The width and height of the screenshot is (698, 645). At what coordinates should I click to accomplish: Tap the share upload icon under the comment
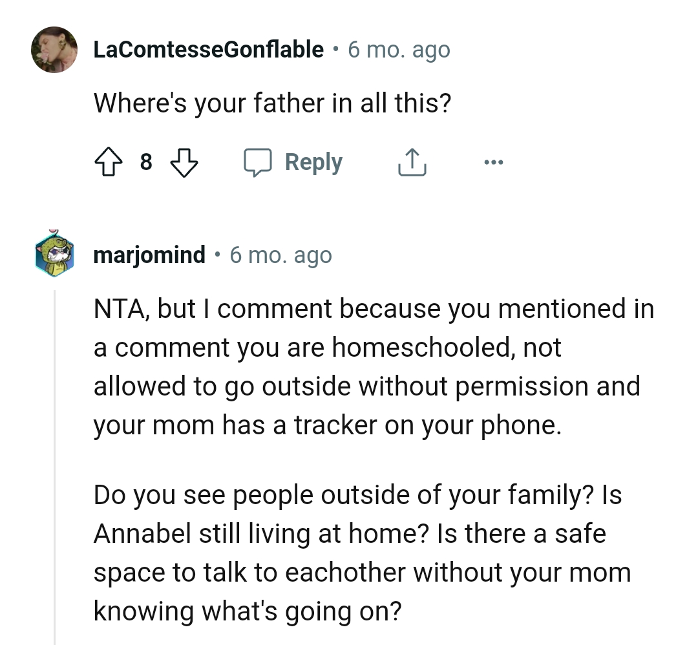coord(412,162)
